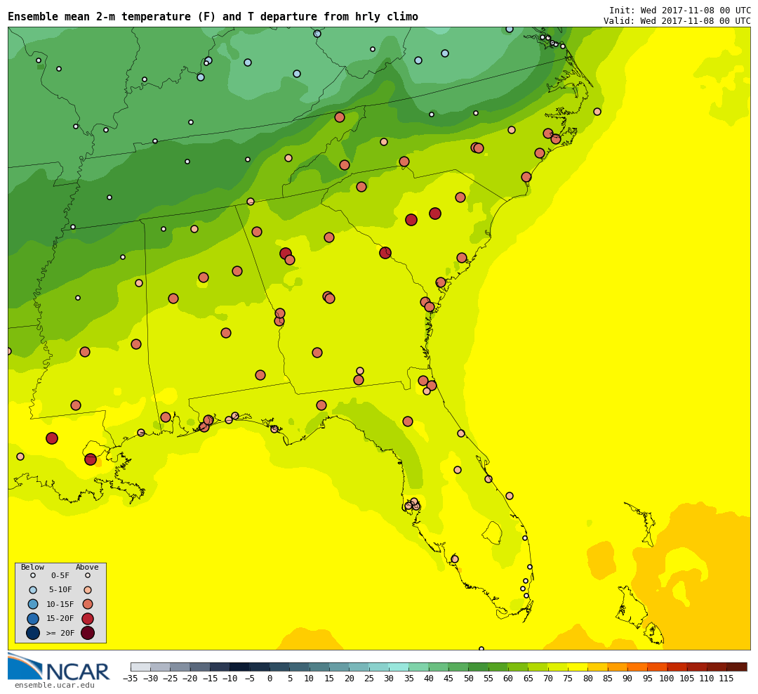
Task: Click the dark maroon >= 20F above legend circle
Action: pos(88,632)
